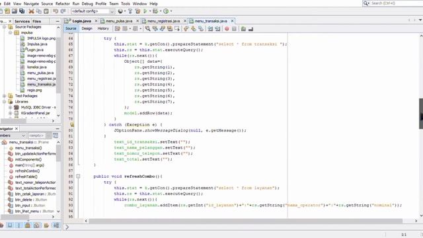Run the project with green play icon
Screen dimensions: 423x238
click(145, 11)
